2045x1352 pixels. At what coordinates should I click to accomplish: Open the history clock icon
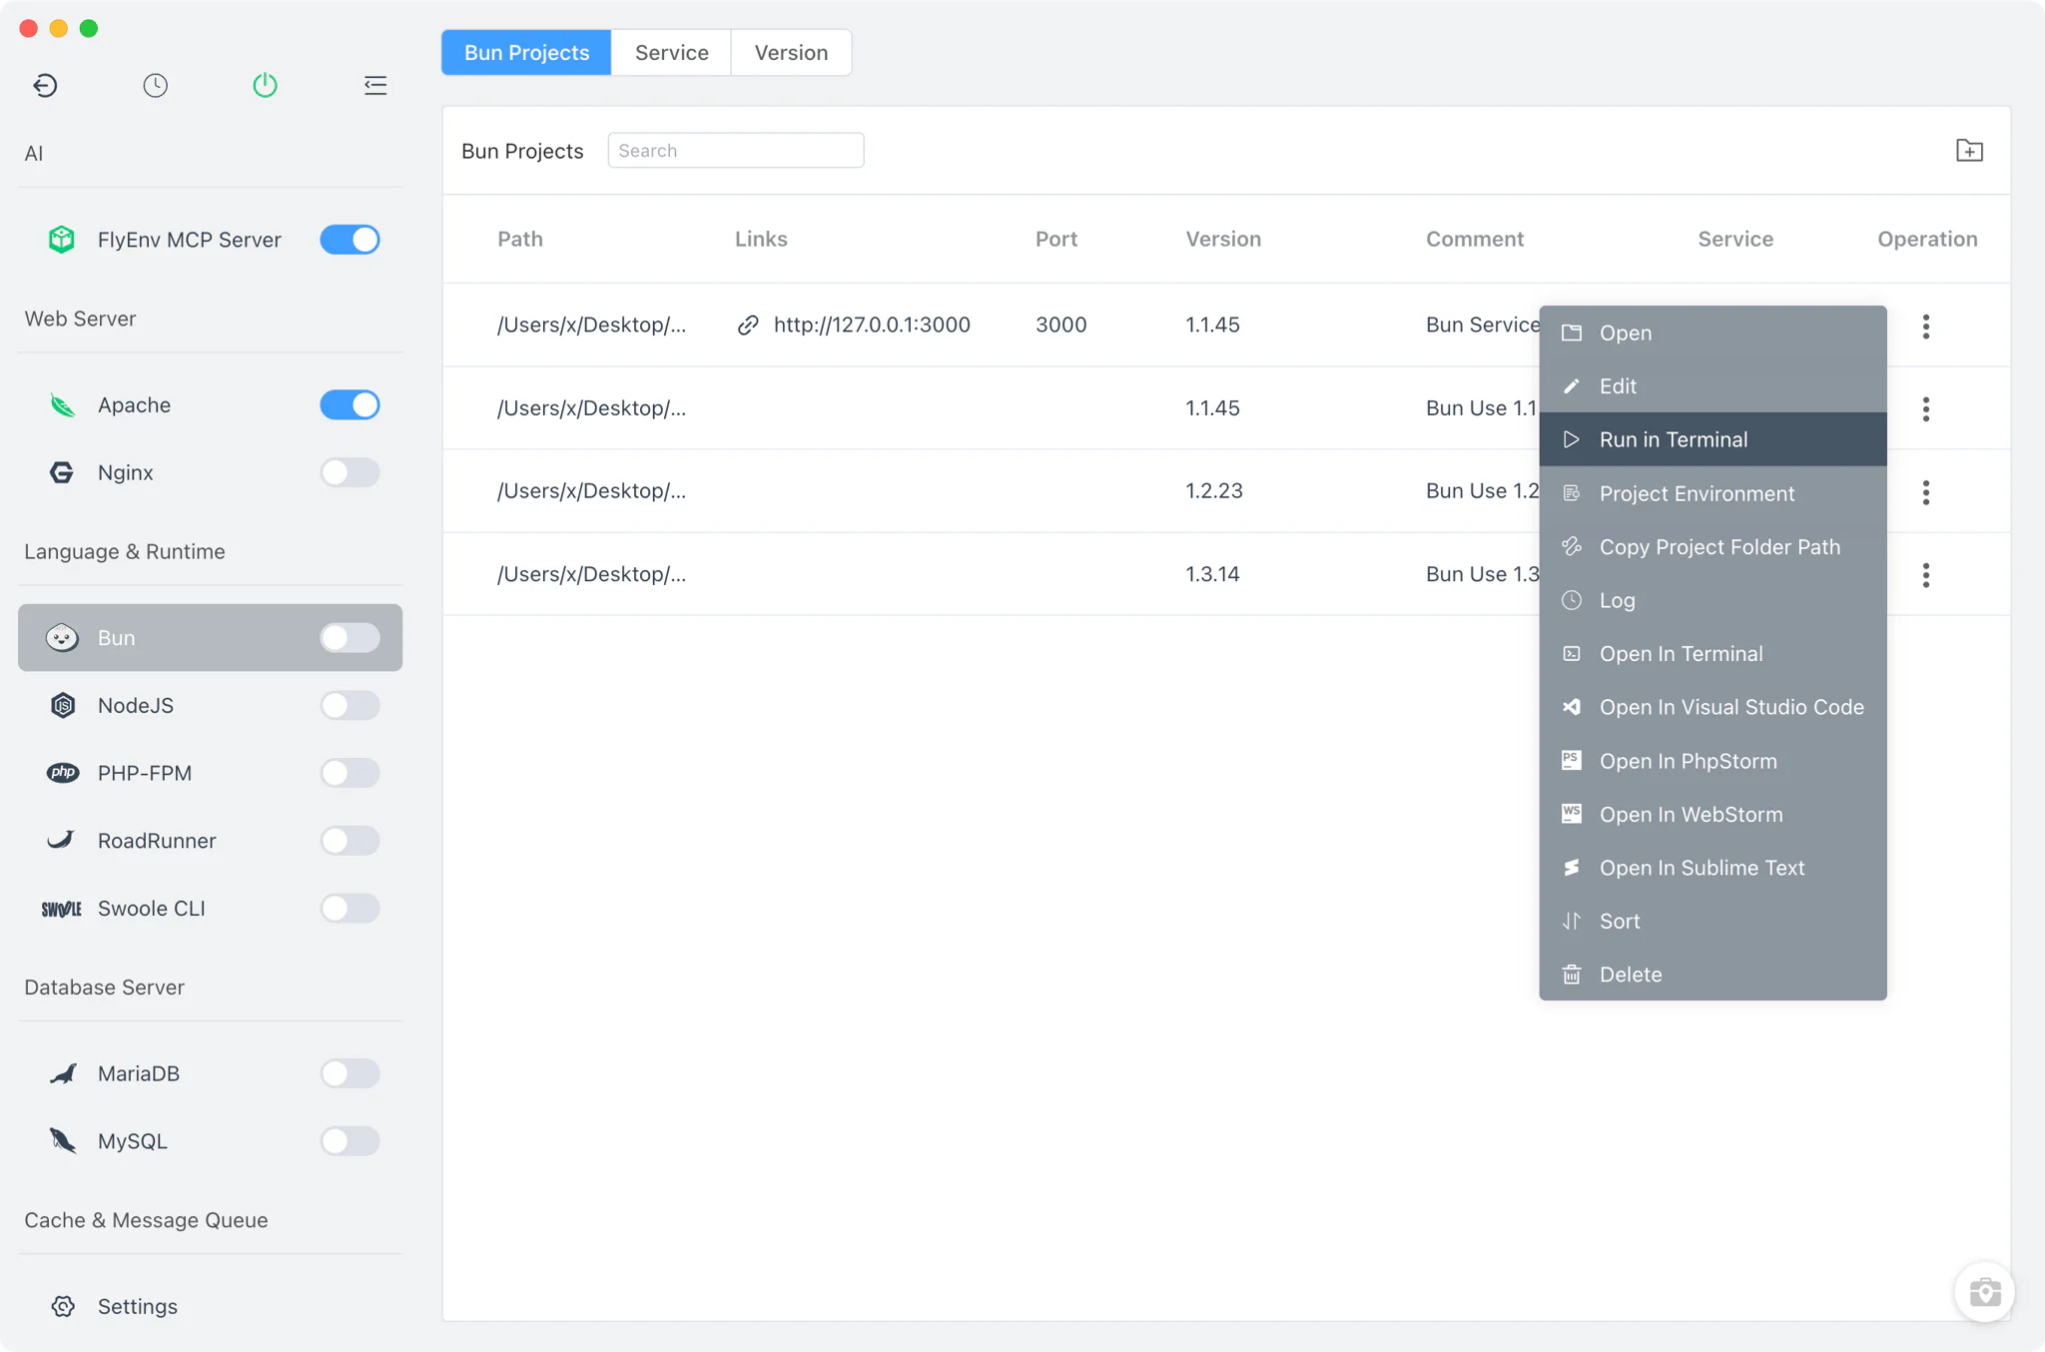(155, 85)
